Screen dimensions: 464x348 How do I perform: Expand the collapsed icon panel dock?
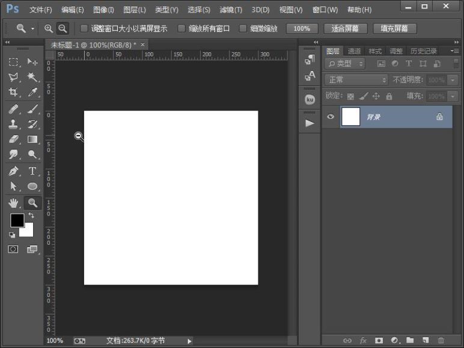pos(316,42)
